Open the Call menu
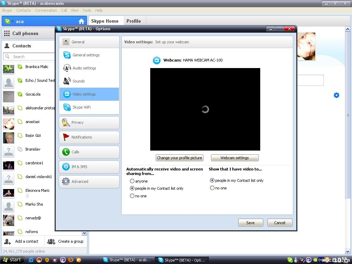 [x=64, y=10]
